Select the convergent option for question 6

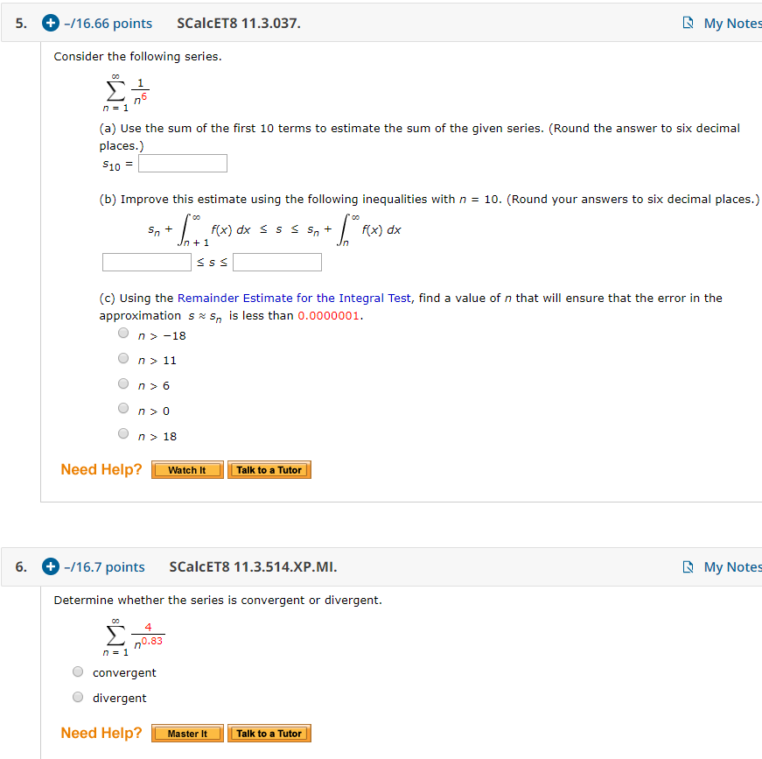pos(78,671)
